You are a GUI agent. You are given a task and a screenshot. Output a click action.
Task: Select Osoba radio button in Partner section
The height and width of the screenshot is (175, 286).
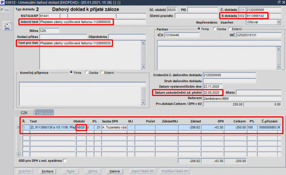pos(214,29)
